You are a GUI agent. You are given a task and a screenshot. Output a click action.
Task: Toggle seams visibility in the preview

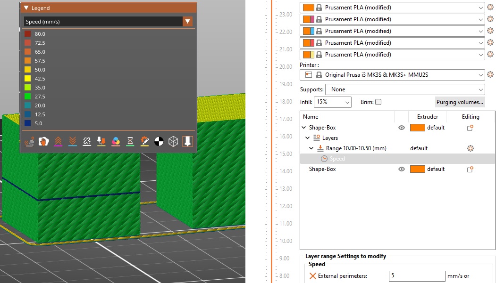coord(86,142)
